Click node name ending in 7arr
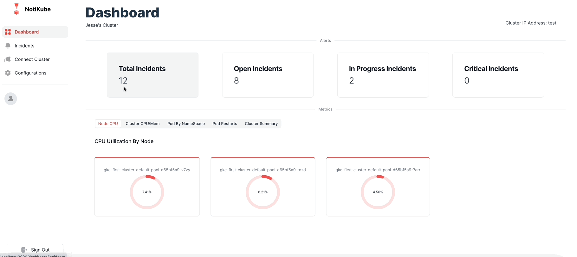Image resolution: width=577 pixels, height=257 pixels. (378, 170)
